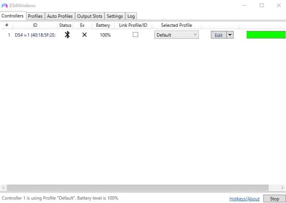View the Log tab
Viewport: 286px width, 203px height.
click(x=131, y=16)
